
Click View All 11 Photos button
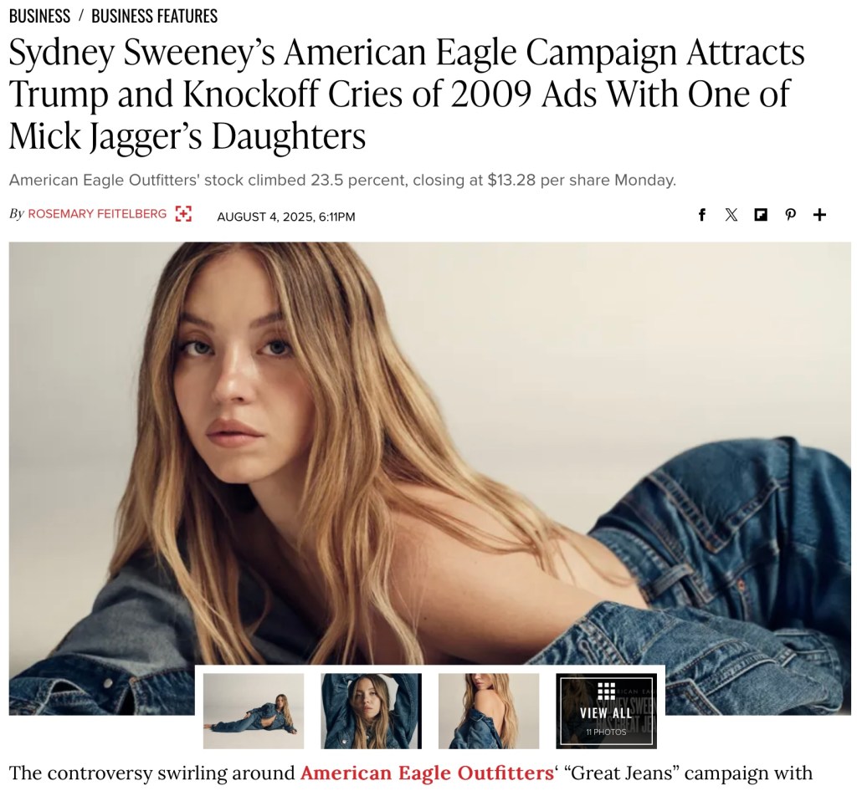point(606,711)
